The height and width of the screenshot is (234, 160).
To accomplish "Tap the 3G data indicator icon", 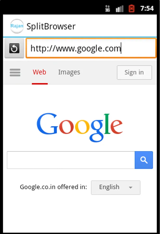I will [x=107, y=8].
